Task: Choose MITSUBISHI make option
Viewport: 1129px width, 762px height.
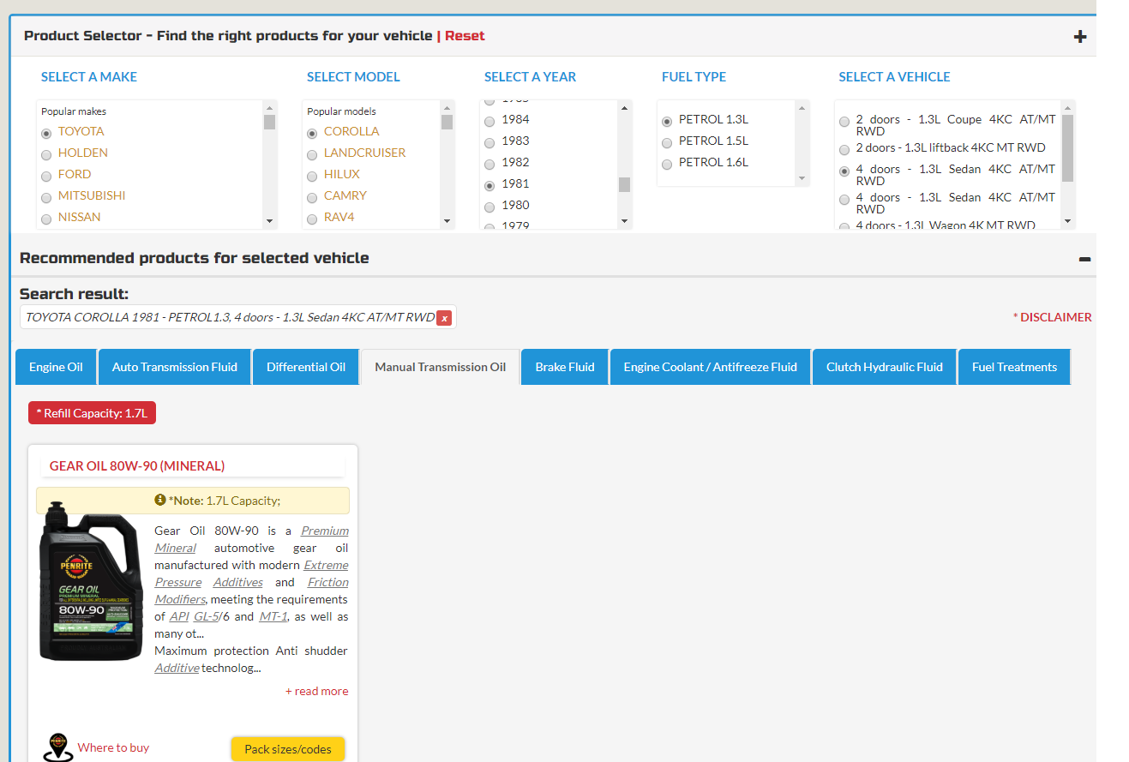Action: 46,198
